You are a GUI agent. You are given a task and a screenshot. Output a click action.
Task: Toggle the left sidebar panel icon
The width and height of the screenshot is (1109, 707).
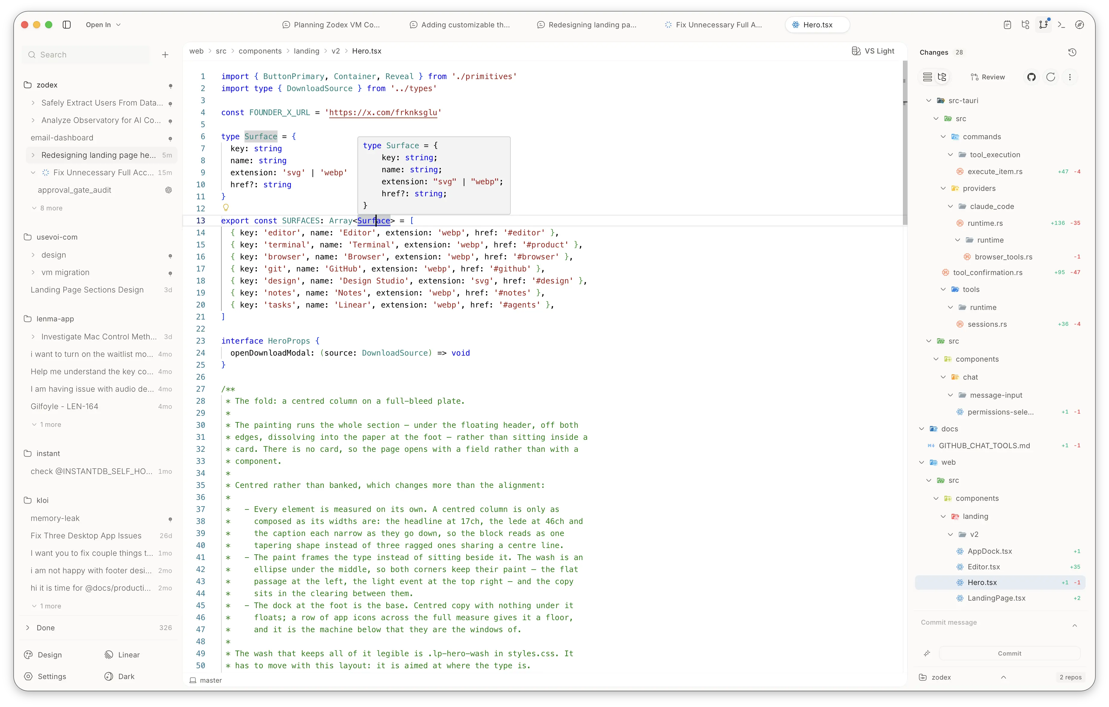(x=67, y=25)
